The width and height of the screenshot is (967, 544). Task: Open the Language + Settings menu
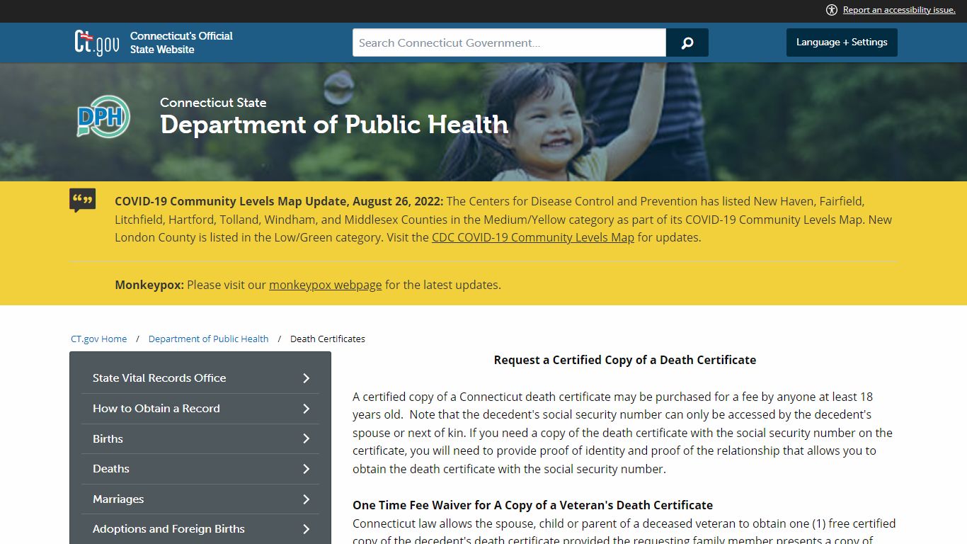(x=842, y=42)
